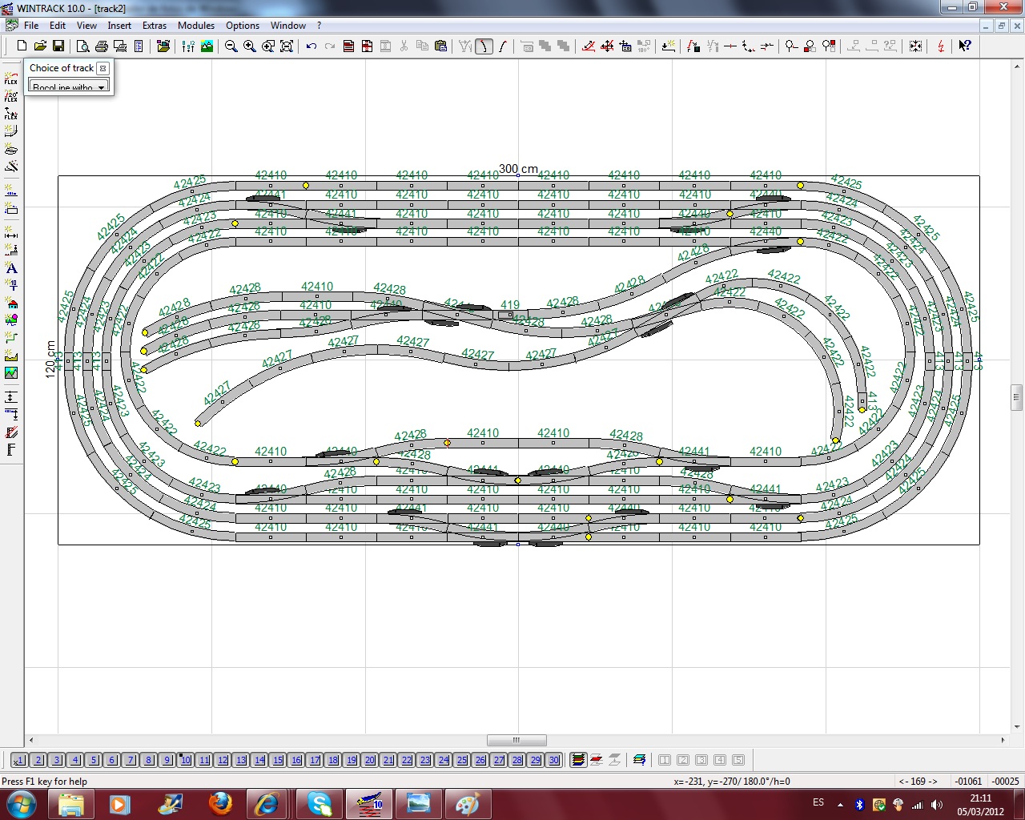Click the red lightning bolt toolbar icon

click(x=941, y=46)
